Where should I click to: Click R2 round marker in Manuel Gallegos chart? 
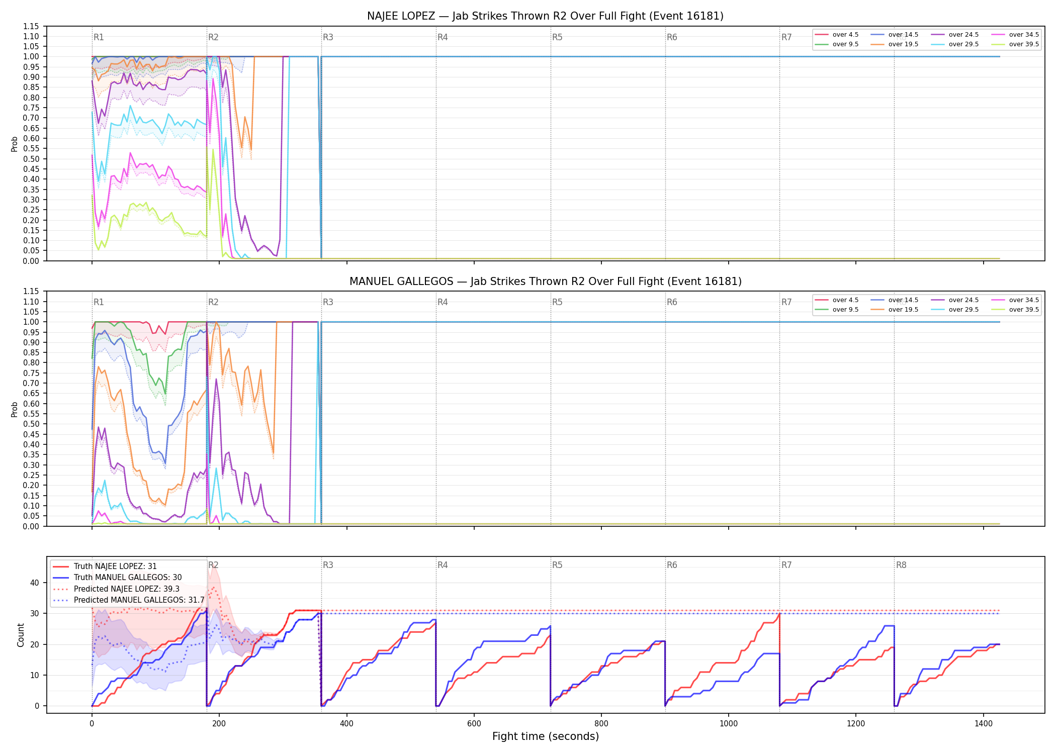pos(213,302)
